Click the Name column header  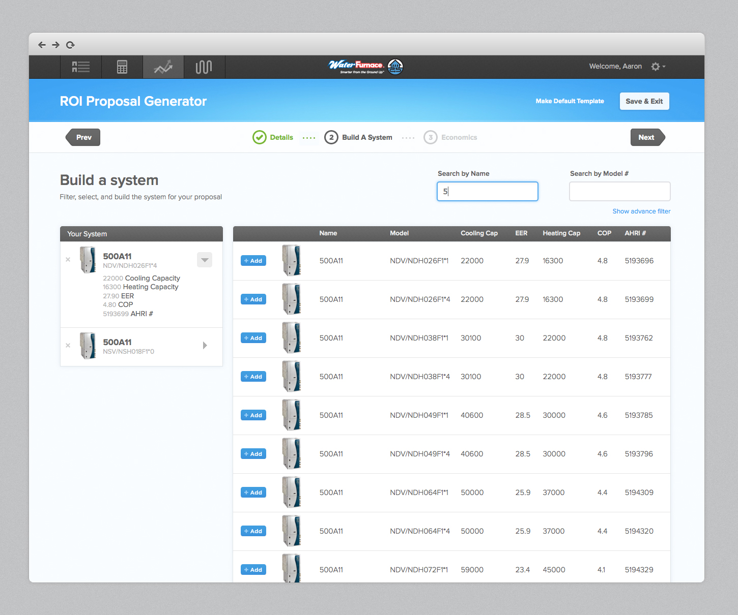pos(328,233)
